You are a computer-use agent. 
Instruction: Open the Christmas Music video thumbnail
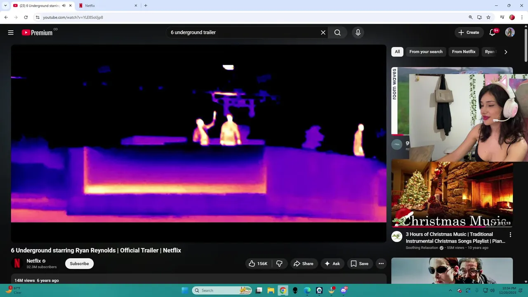click(x=452, y=194)
